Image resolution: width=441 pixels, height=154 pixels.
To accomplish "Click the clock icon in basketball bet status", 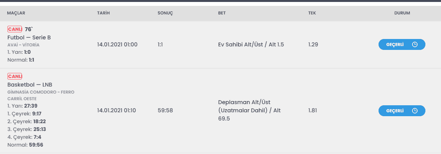I will [414, 111].
